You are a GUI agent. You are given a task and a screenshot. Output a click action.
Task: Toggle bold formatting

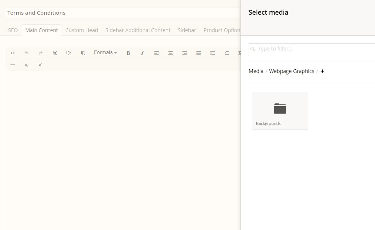click(128, 53)
